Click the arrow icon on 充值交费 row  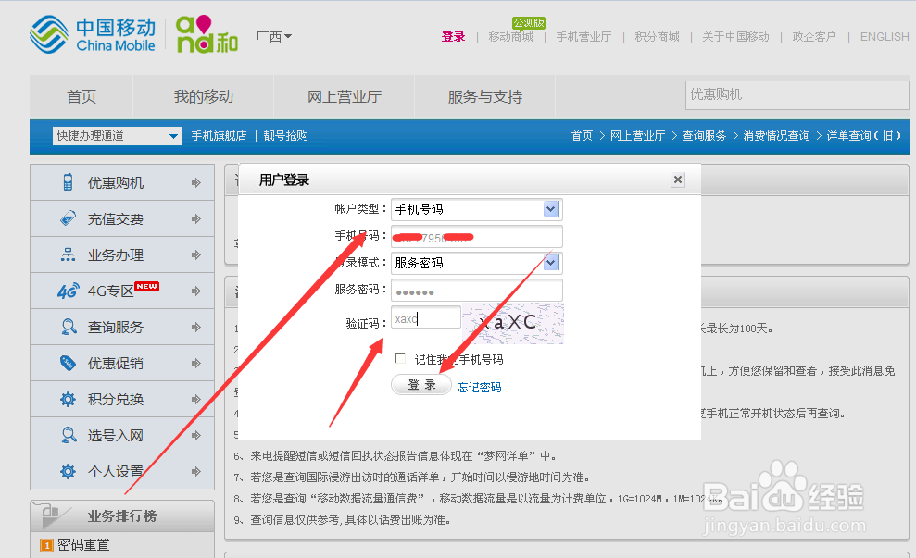tap(195, 219)
